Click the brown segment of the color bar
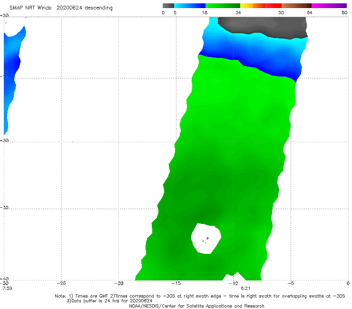 click(296, 6)
